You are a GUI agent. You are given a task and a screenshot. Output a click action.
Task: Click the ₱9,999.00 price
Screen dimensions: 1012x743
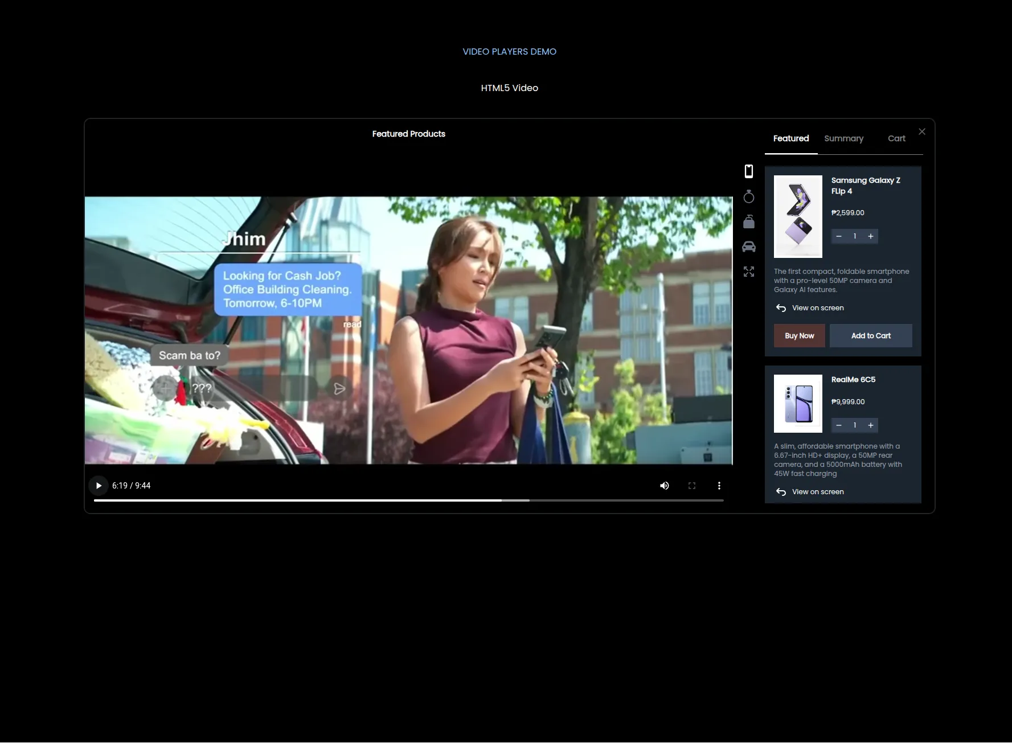coord(848,402)
